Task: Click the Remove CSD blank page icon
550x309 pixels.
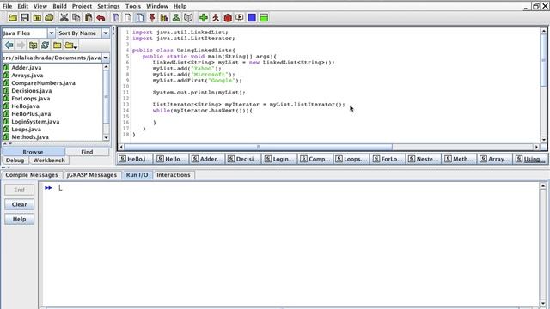Action: tap(128, 18)
